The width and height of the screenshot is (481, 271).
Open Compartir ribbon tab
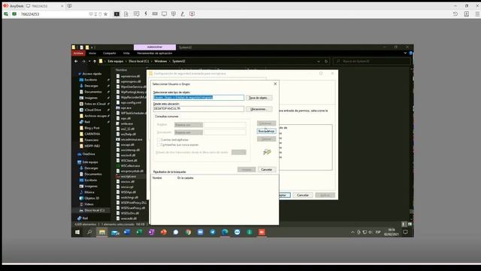[x=110, y=53]
